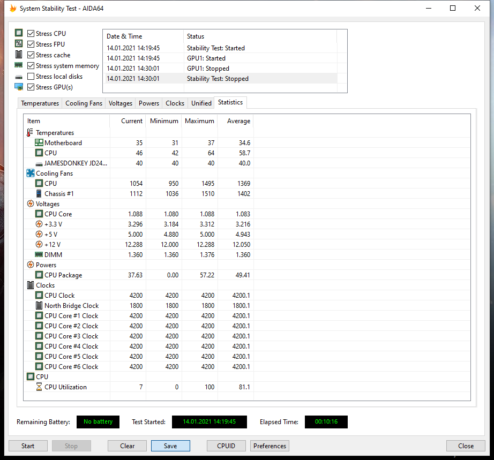
Task: Select the Clocks tab
Action: (175, 103)
